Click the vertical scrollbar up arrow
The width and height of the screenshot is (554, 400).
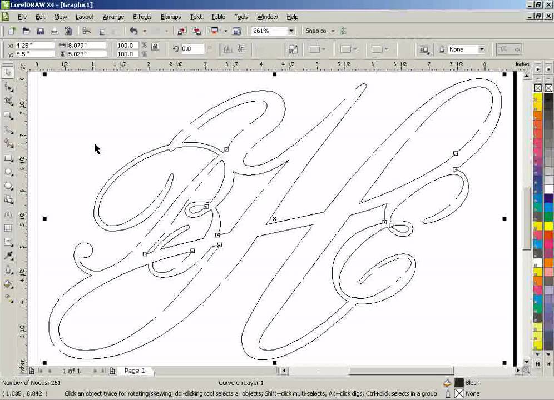point(526,76)
